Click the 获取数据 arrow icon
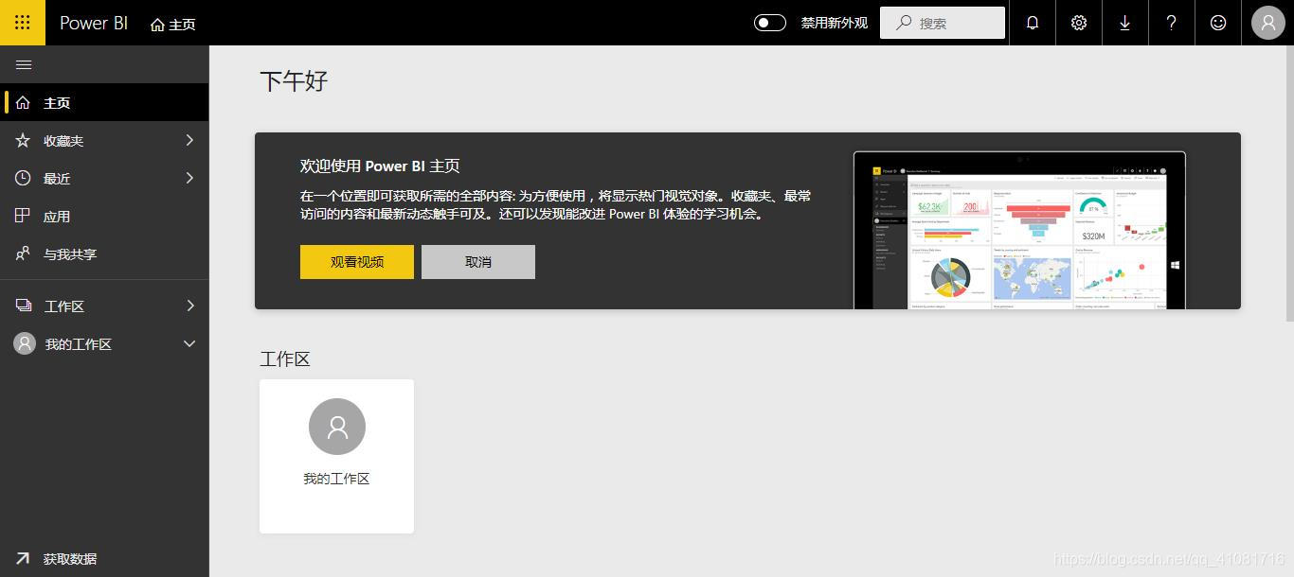The image size is (1294, 577). (23, 558)
